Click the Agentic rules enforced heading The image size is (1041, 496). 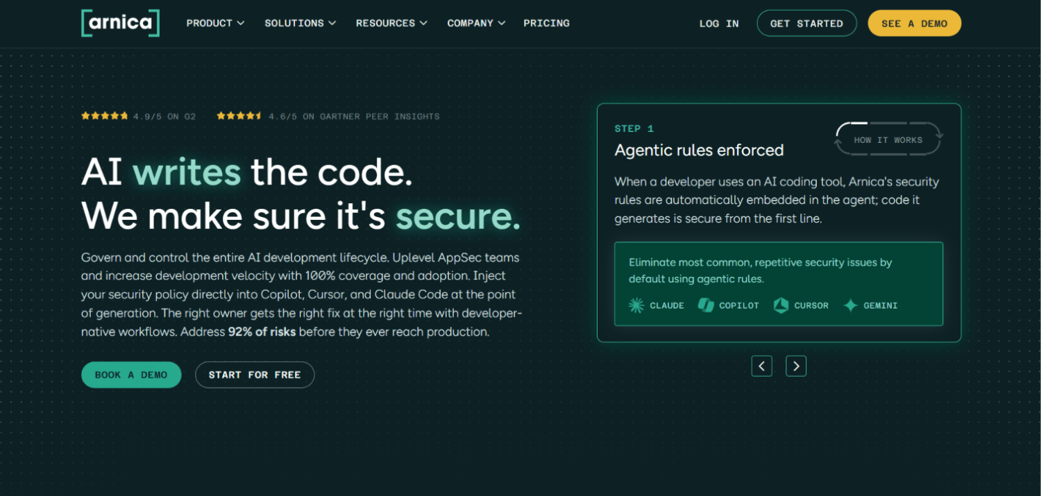click(700, 150)
